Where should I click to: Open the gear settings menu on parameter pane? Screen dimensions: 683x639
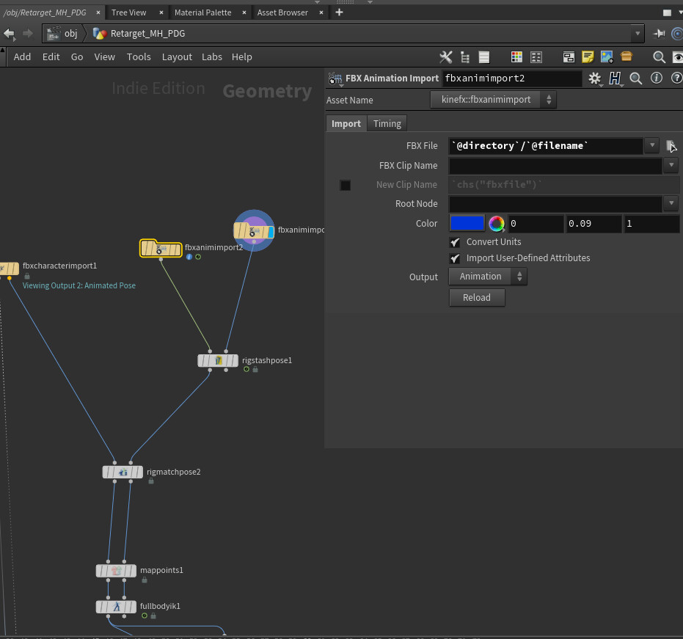[596, 78]
